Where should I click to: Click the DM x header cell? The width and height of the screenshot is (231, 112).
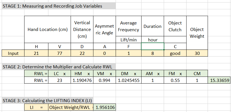(x=129, y=73)
